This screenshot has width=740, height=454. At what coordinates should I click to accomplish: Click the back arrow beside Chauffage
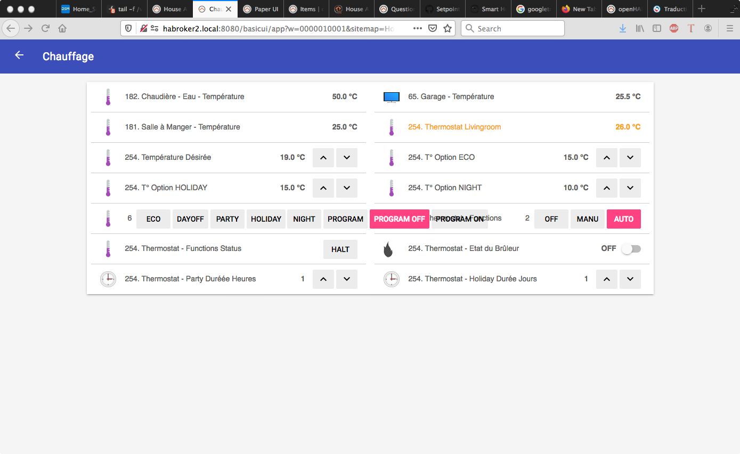coord(19,55)
